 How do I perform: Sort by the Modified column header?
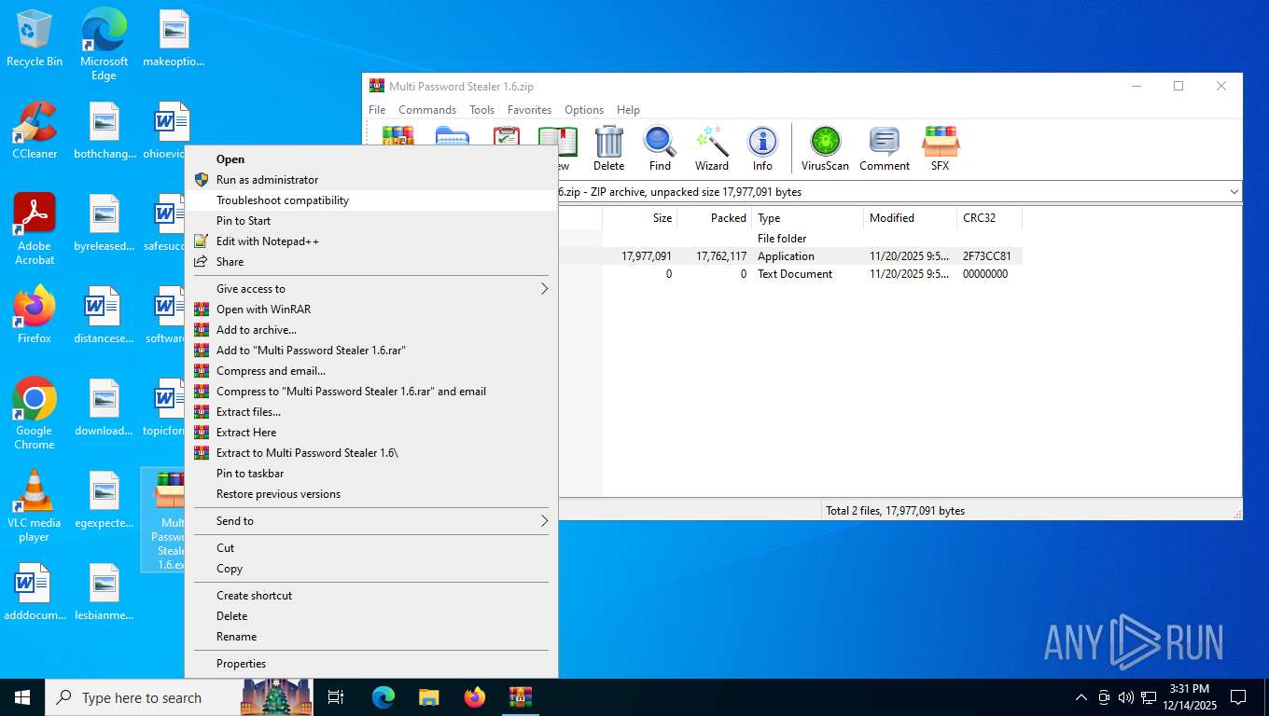910,218
